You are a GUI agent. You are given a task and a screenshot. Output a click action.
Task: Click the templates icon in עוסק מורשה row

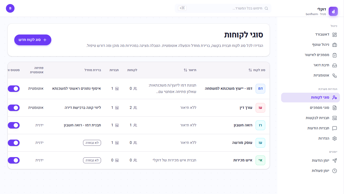coord(117,143)
